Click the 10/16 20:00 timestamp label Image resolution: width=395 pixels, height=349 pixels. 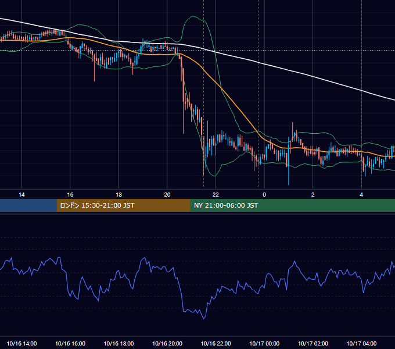pyautogui.click(x=167, y=343)
